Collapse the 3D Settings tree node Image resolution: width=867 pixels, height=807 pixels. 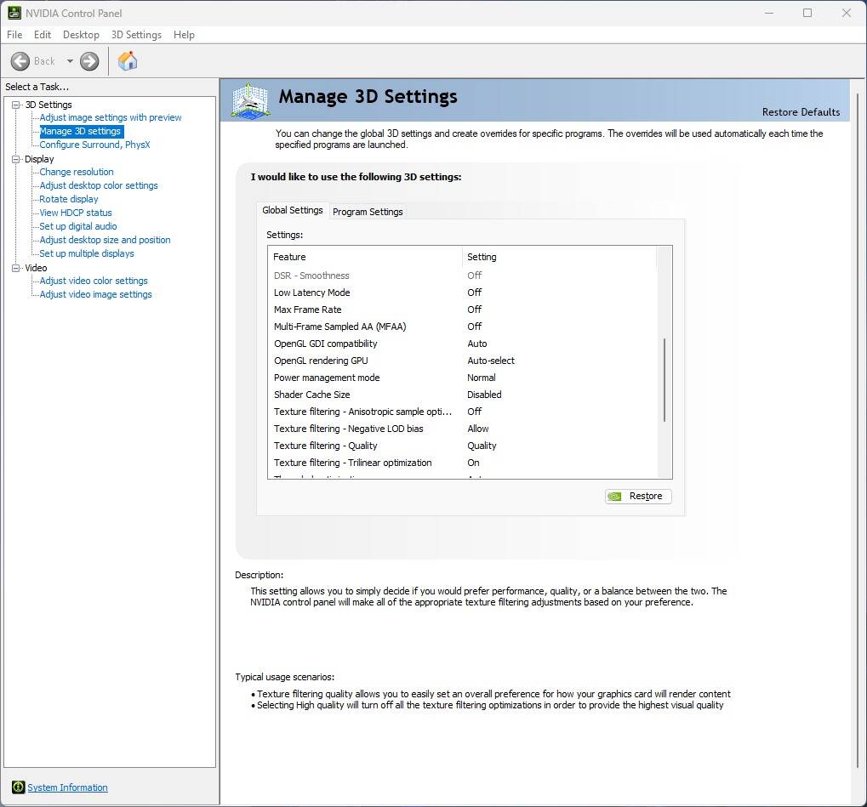pyautogui.click(x=15, y=105)
